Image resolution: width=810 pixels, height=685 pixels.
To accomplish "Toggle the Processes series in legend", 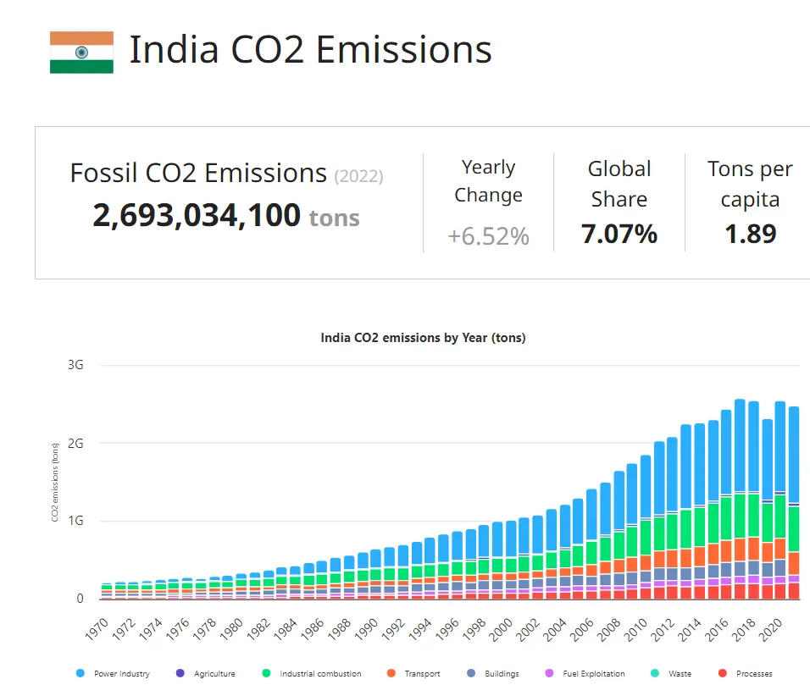I will [x=753, y=673].
